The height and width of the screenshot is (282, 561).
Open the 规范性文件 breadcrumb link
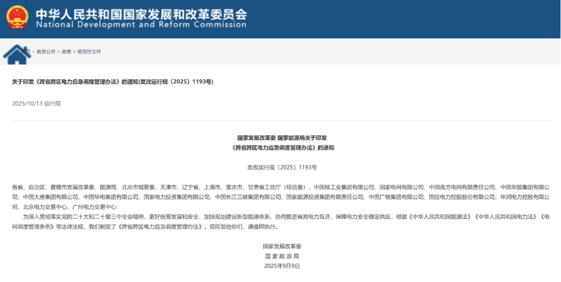(x=89, y=52)
